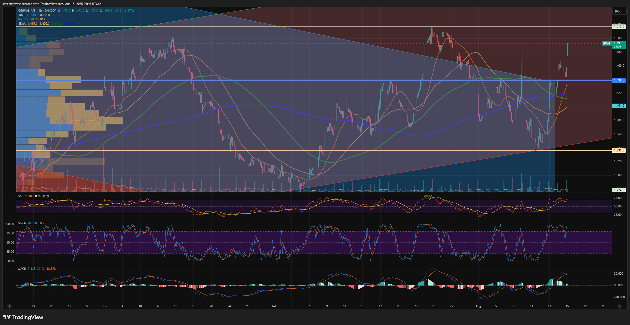This screenshot has height=325, width=630.
Task: Click the 1,438.5 blue price label
Action: click(619, 80)
